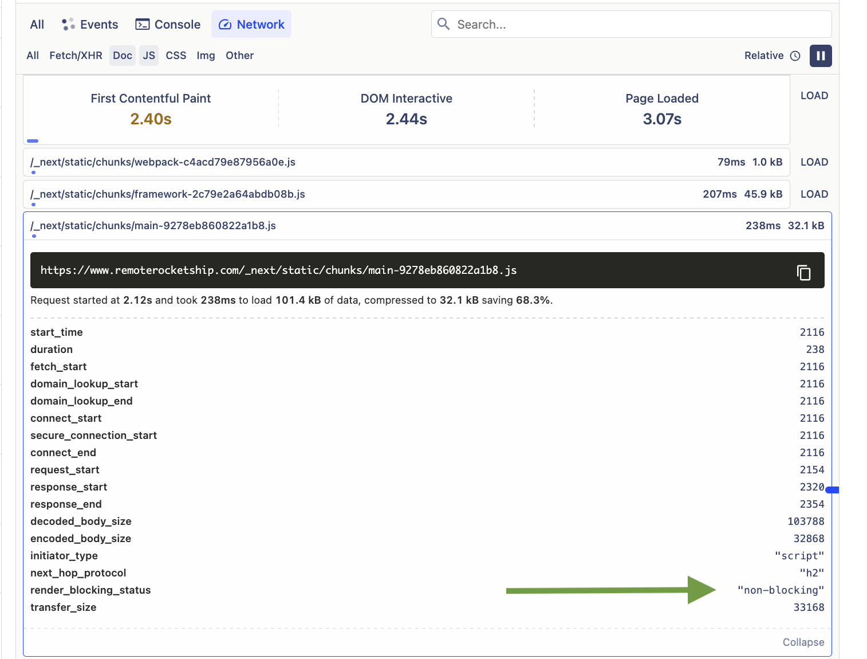Click the clock icon next to Relative
Viewport: 867px width, 659px height.
click(795, 56)
